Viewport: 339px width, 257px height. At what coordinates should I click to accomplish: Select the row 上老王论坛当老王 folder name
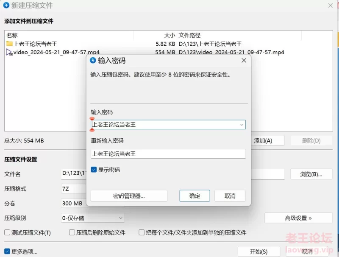[35, 44]
